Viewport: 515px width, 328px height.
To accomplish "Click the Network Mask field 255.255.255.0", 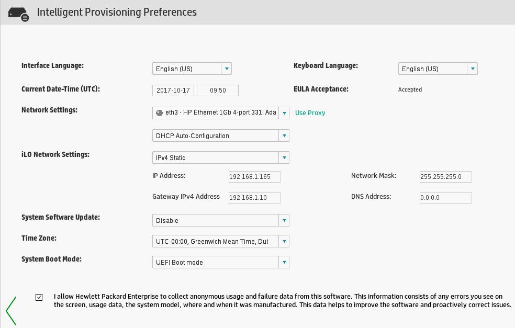I will coord(446,177).
